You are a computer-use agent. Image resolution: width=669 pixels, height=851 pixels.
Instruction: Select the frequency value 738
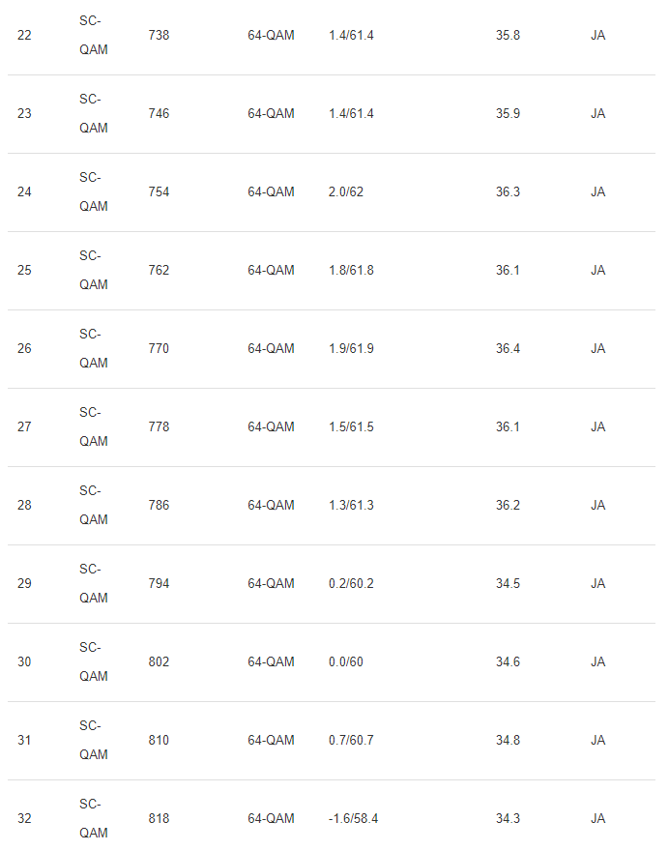pyautogui.click(x=159, y=36)
